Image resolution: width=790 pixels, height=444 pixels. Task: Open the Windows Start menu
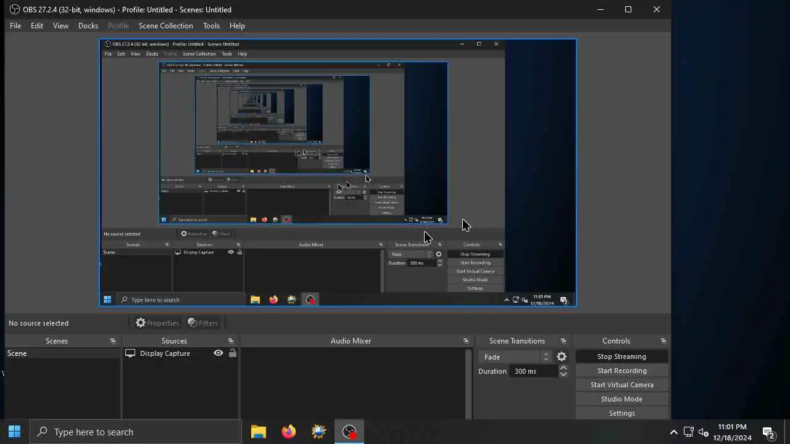pos(15,432)
